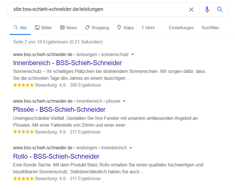Open Plissée - BSS-Schieh-Schneider result

pyautogui.click(x=59, y=110)
